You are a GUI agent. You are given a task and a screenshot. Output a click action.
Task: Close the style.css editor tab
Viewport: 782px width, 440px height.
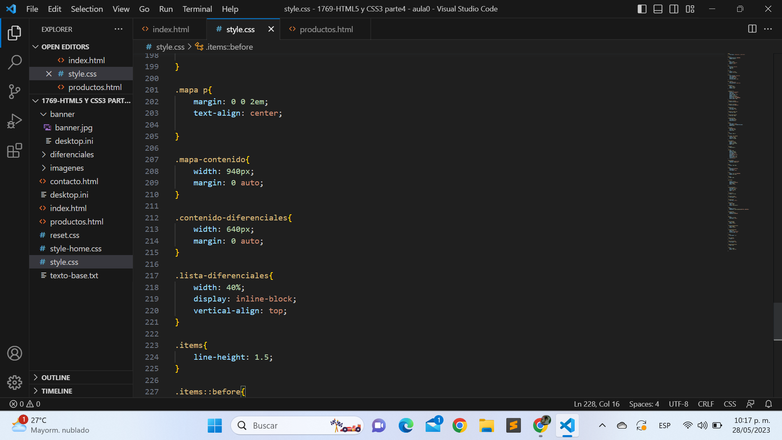point(271,29)
